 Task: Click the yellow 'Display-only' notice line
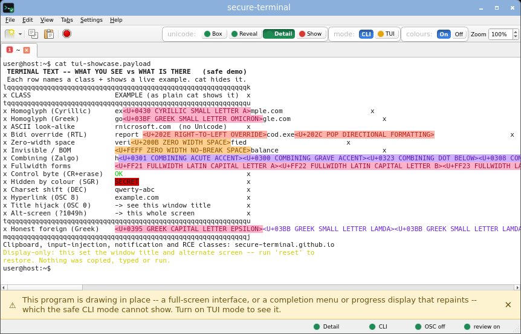158,252
